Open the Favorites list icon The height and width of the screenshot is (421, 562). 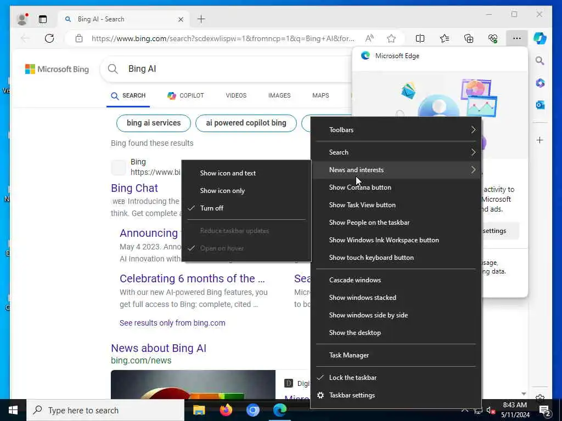pyautogui.click(x=445, y=38)
